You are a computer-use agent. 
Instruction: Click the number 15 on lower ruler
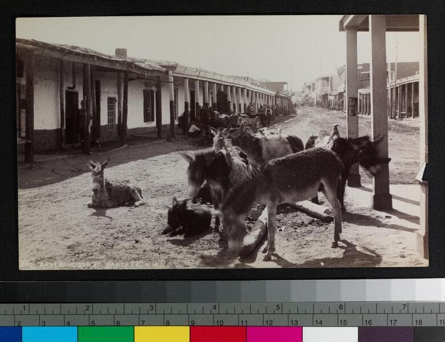pyautogui.click(x=342, y=322)
